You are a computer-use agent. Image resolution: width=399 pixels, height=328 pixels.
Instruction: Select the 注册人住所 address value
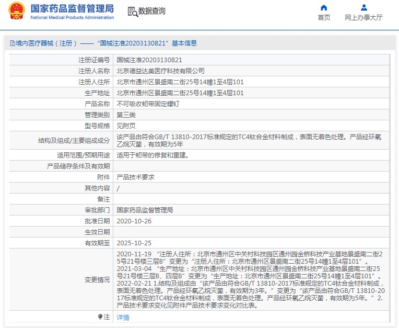[x=180, y=82]
